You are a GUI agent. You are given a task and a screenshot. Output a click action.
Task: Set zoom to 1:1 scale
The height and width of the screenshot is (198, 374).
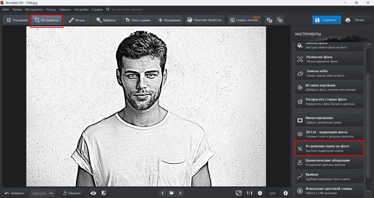pos(249,193)
